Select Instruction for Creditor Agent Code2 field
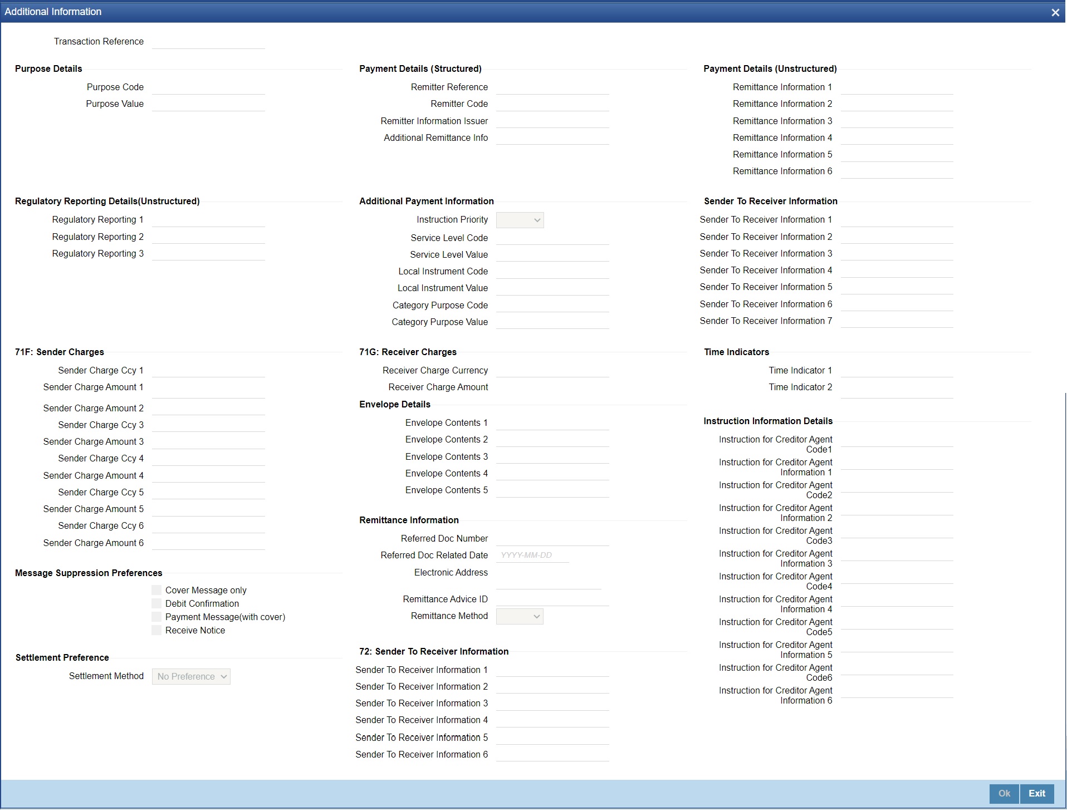The height and width of the screenshot is (811, 1067). pos(897,485)
